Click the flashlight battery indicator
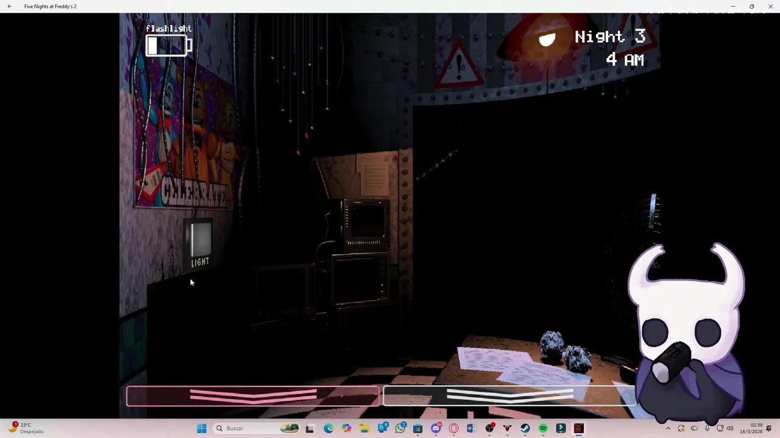This screenshot has width=780, height=438. click(x=169, y=46)
